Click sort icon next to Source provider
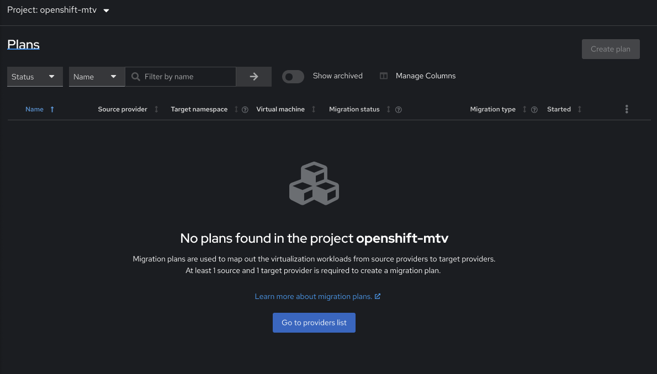 [x=156, y=109]
